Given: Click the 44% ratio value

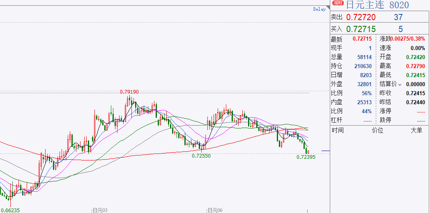Looking at the screenshot, I should pyautogui.click(x=367, y=111).
